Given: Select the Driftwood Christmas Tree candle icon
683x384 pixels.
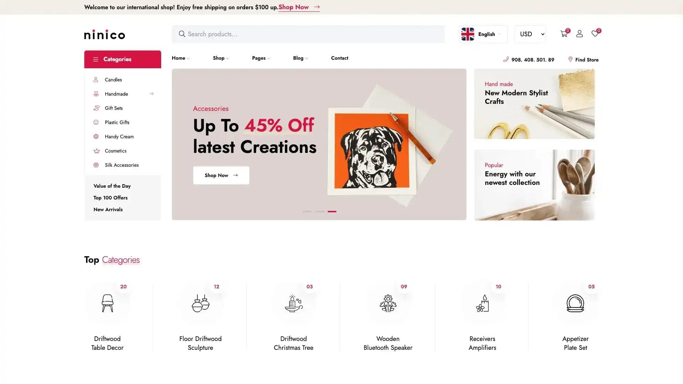Looking at the screenshot, I should [x=293, y=303].
